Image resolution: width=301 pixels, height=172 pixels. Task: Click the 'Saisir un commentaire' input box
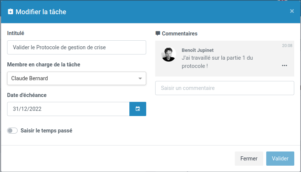tap(224, 88)
